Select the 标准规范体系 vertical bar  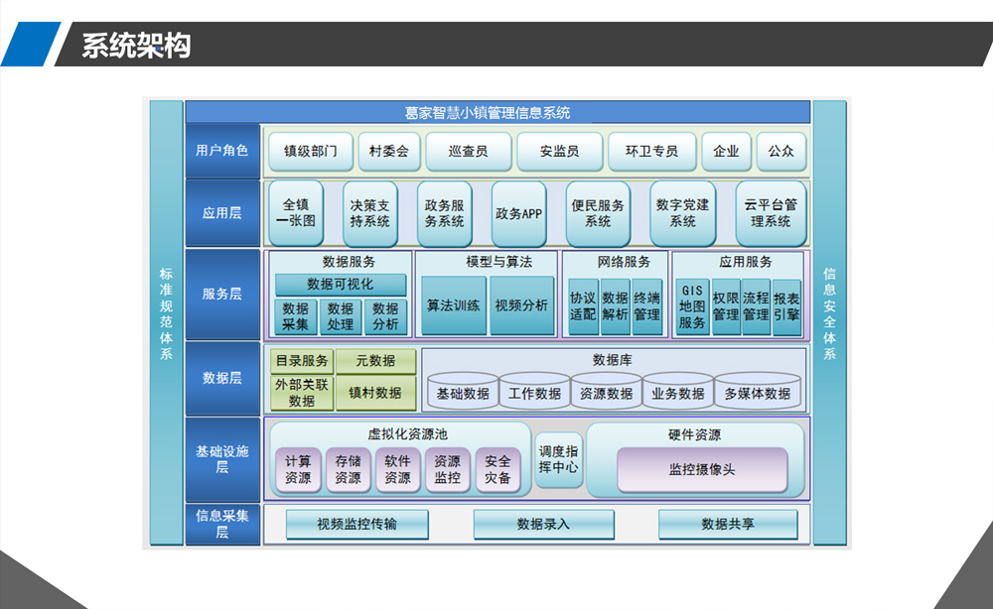166,322
